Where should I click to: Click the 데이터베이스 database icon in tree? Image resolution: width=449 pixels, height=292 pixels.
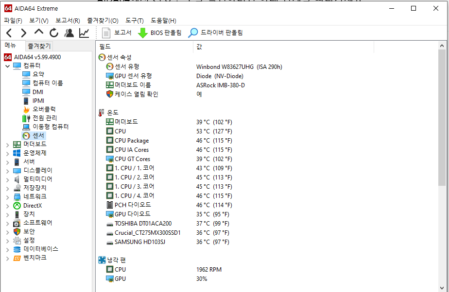click(17, 249)
